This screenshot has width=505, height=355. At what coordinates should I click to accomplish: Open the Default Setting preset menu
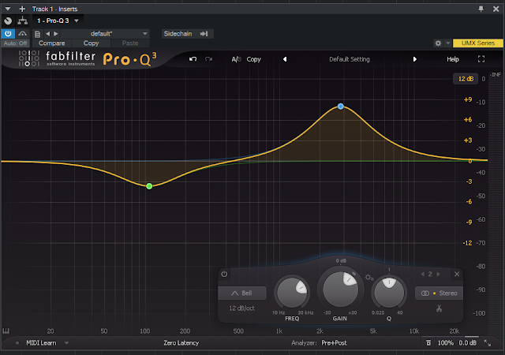point(350,59)
